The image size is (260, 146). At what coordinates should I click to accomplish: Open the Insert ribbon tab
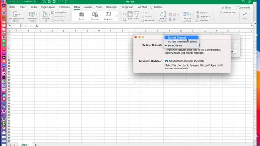(x=23, y=7)
